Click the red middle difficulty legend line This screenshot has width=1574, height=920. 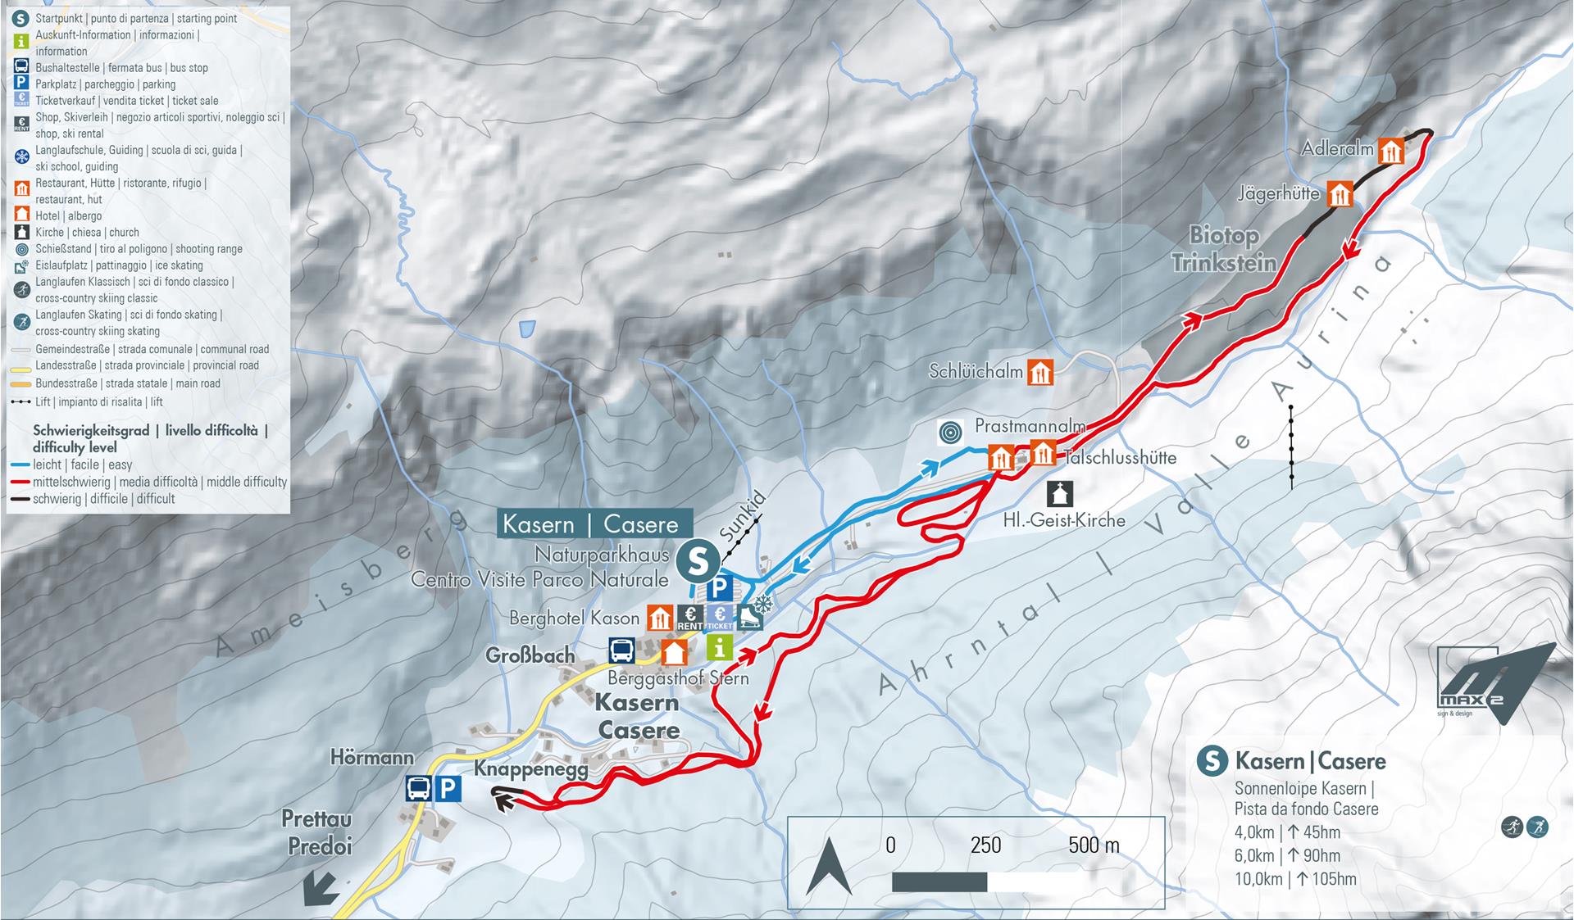click(20, 482)
